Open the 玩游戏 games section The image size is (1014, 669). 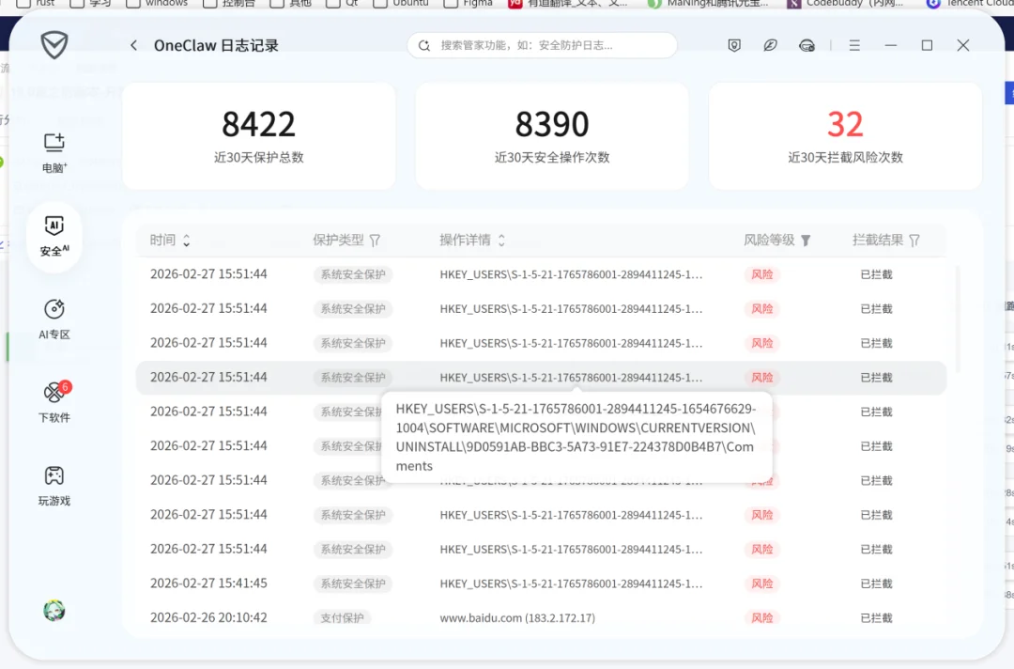(x=54, y=484)
